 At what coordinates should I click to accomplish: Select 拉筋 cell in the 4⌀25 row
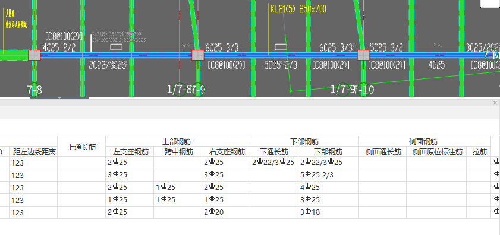point(479,188)
